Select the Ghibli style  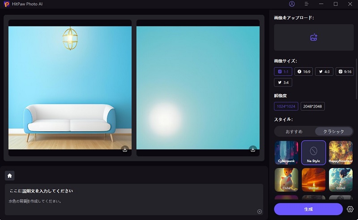coord(341,180)
